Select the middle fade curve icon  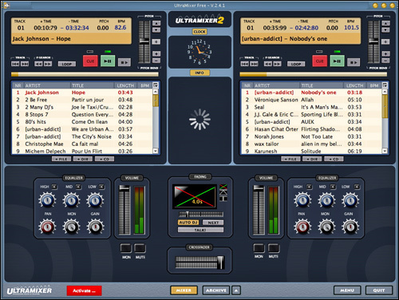click(x=223, y=192)
